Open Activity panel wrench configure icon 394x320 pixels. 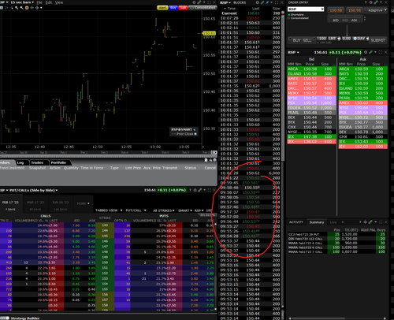point(370,222)
